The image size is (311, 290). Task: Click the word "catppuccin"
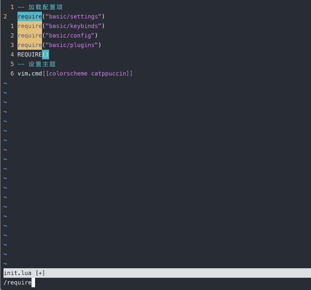109,73
